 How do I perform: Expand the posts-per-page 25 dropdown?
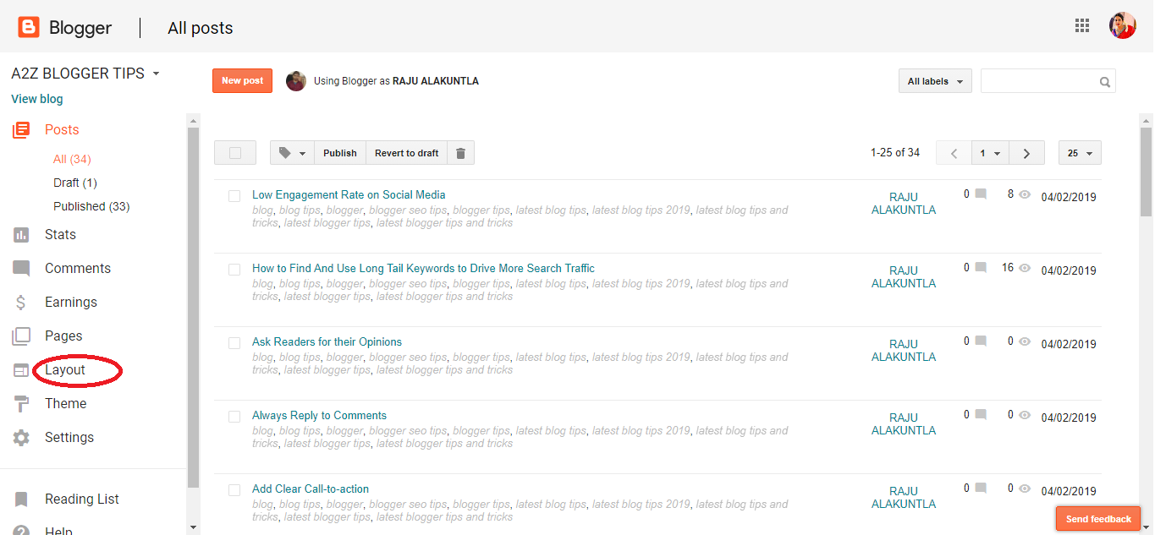[x=1080, y=152]
